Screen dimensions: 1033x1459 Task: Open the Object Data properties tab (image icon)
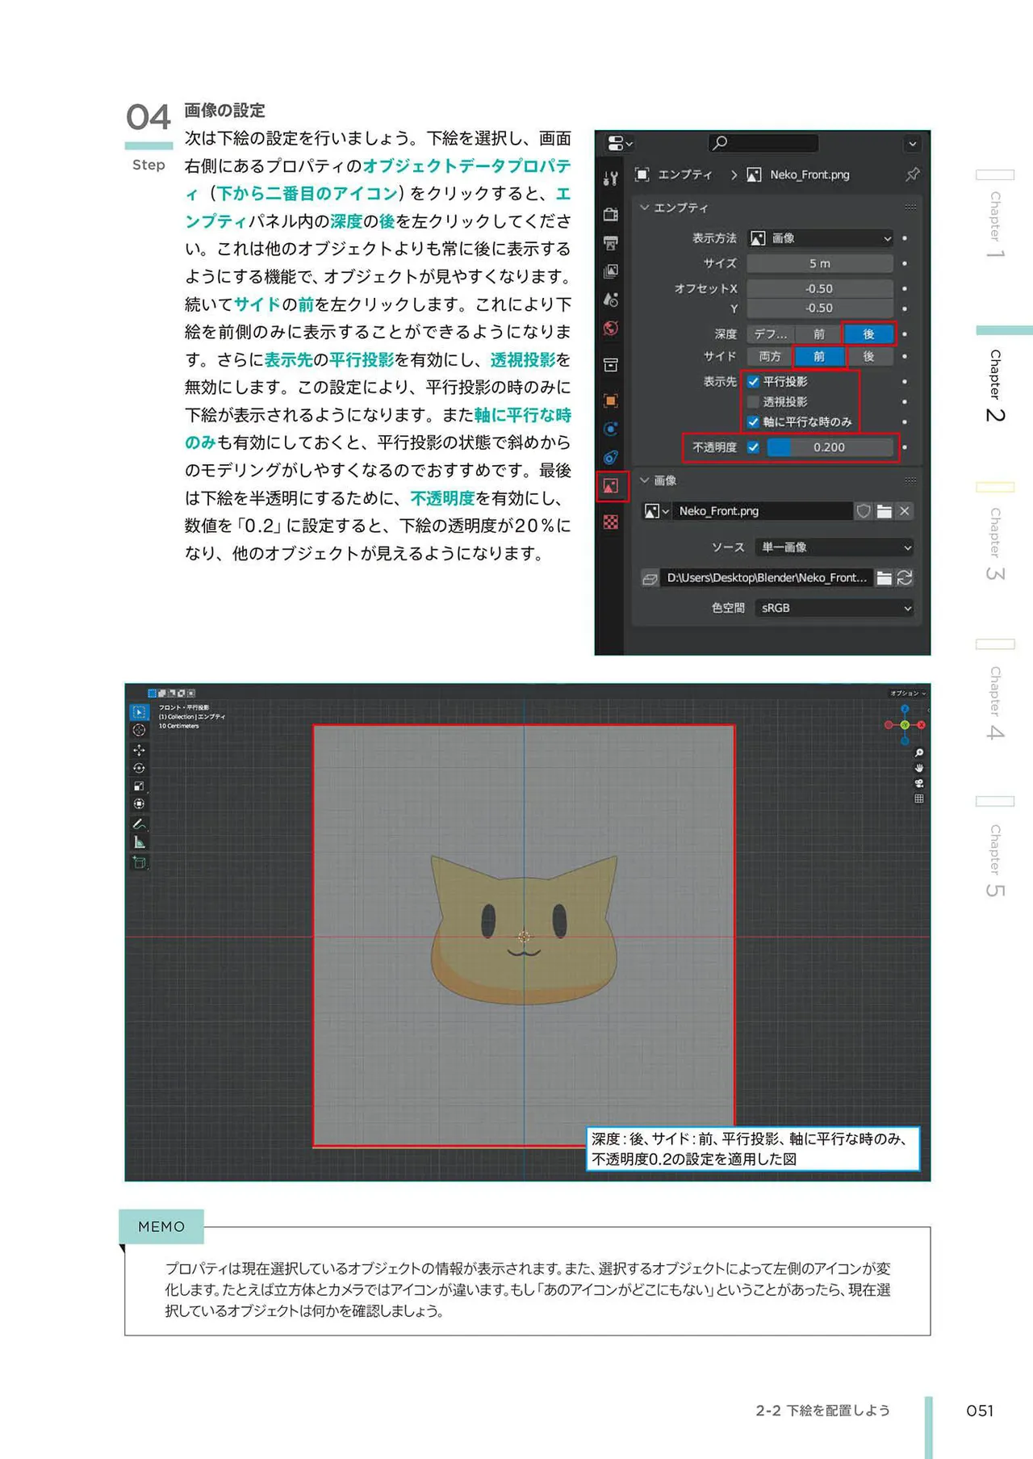(x=611, y=486)
